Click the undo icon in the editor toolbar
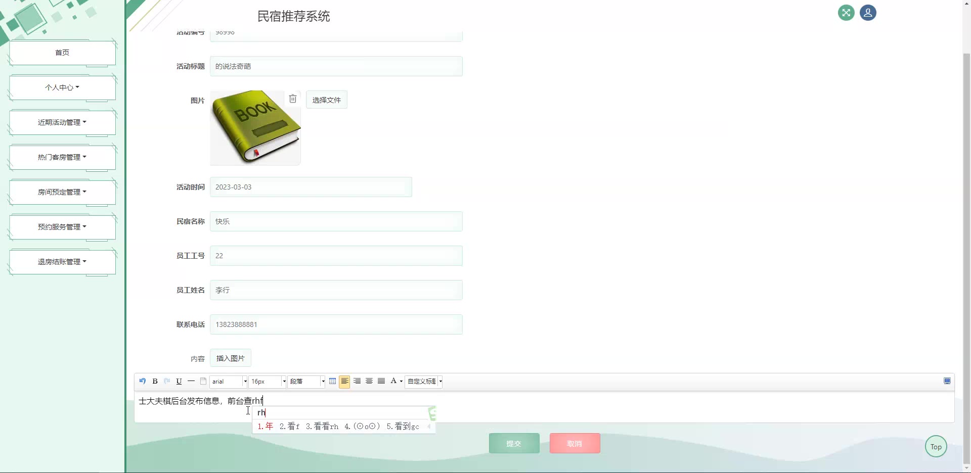This screenshot has height=473, width=971. [x=143, y=381]
